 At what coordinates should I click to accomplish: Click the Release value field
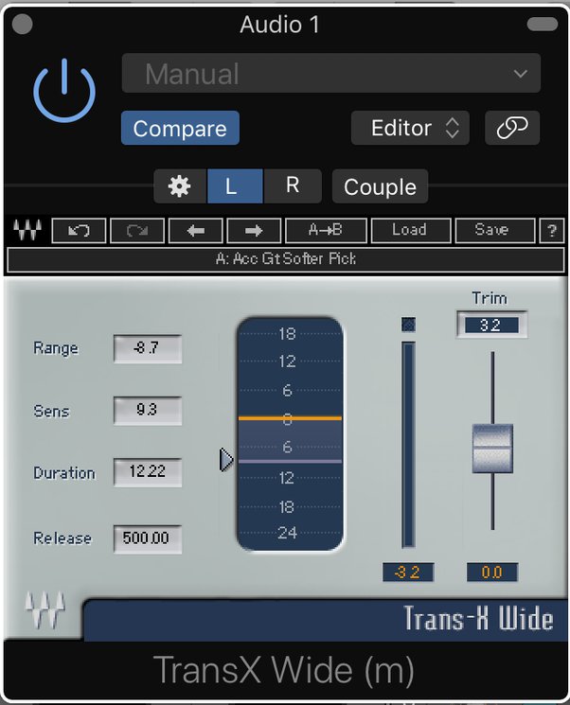(x=148, y=538)
